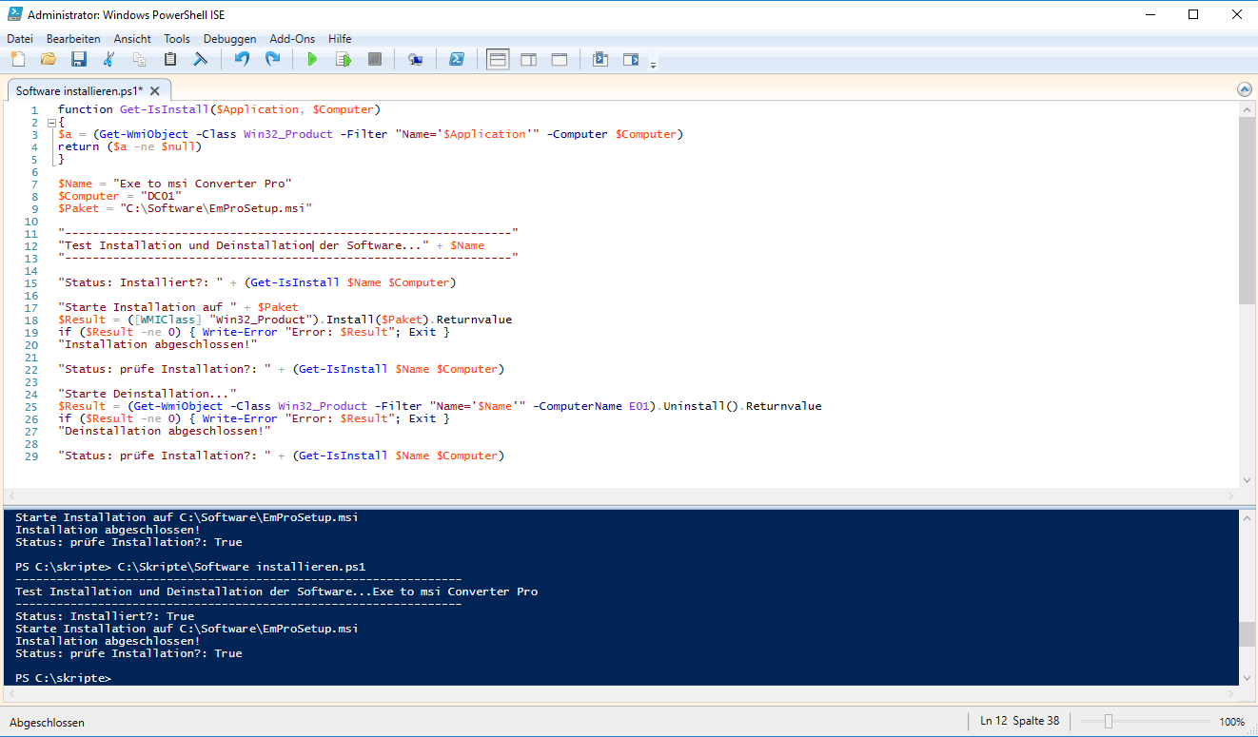
Task: Launch PowerShell.exe from the toolbar icon
Action: [457, 60]
